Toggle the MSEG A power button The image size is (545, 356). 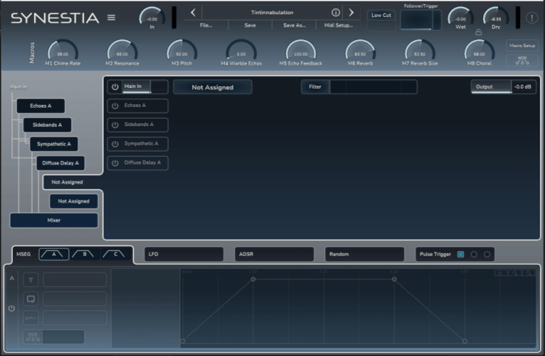(x=12, y=308)
